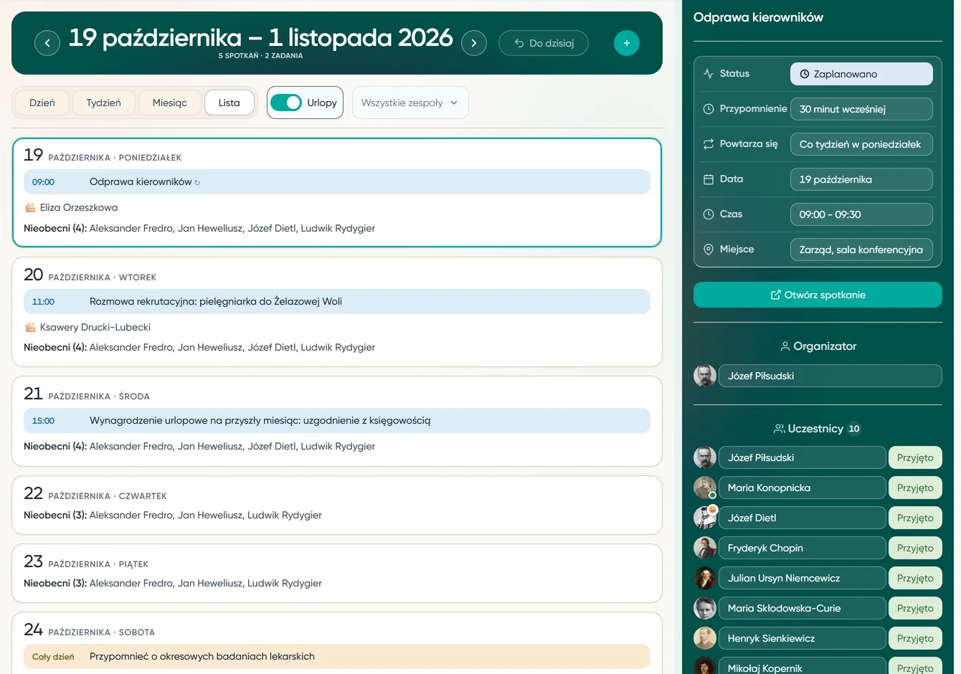The height and width of the screenshot is (674, 961).
Task: Go to next date range arrow
Action: tap(474, 43)
